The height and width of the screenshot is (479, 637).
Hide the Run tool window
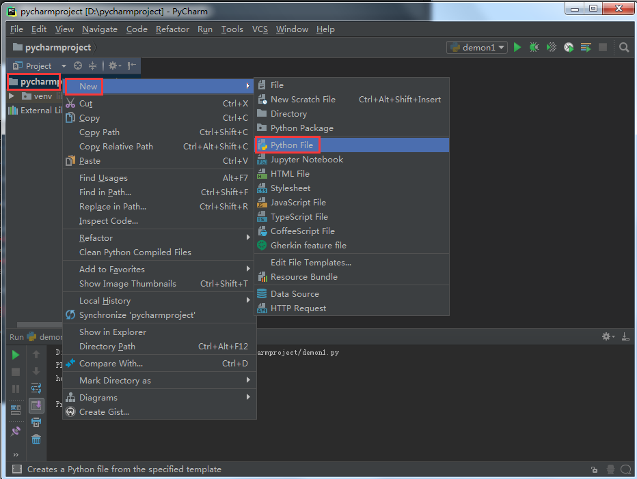coord(625,336)
